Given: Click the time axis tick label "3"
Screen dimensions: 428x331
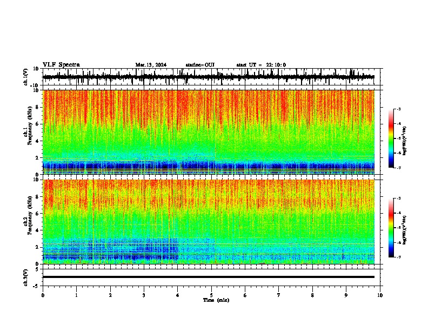Looking at the screenshot, I should tap(144, 295).
